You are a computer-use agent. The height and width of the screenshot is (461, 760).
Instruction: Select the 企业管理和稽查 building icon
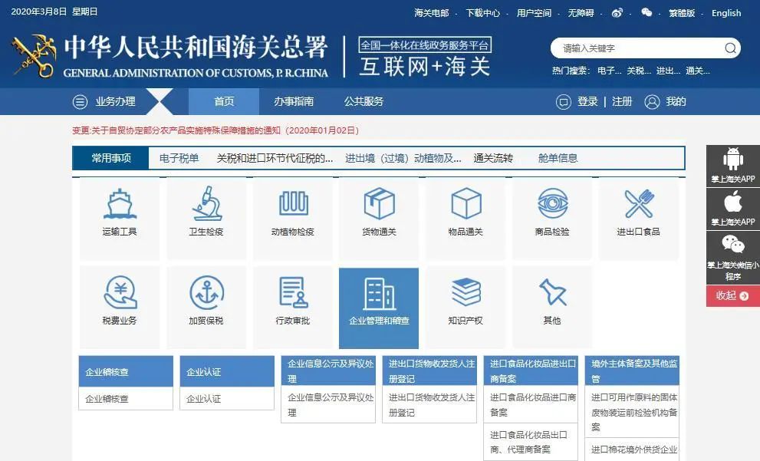point(379,294)
